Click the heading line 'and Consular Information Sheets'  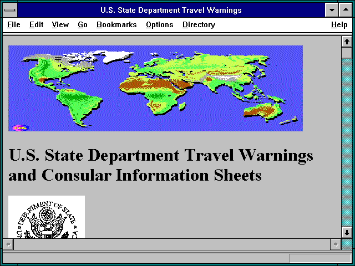135,175
